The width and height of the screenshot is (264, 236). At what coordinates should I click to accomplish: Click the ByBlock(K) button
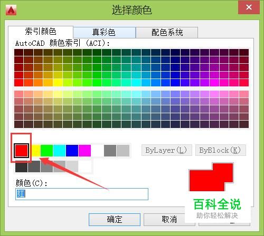(x=220, y=150)
